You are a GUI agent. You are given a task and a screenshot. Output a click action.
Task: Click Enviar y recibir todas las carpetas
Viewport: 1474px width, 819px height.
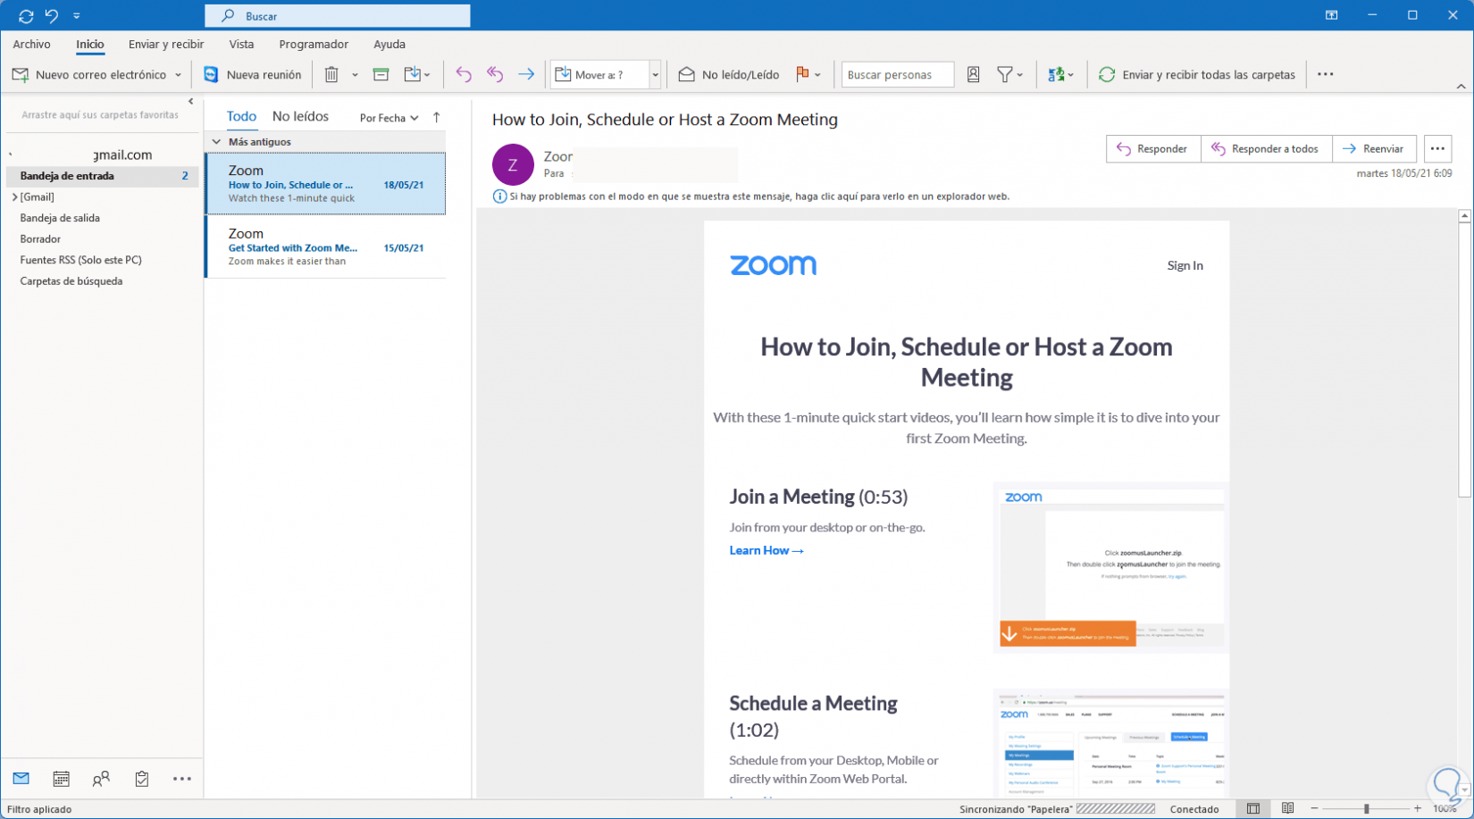tap(1197, 75)
